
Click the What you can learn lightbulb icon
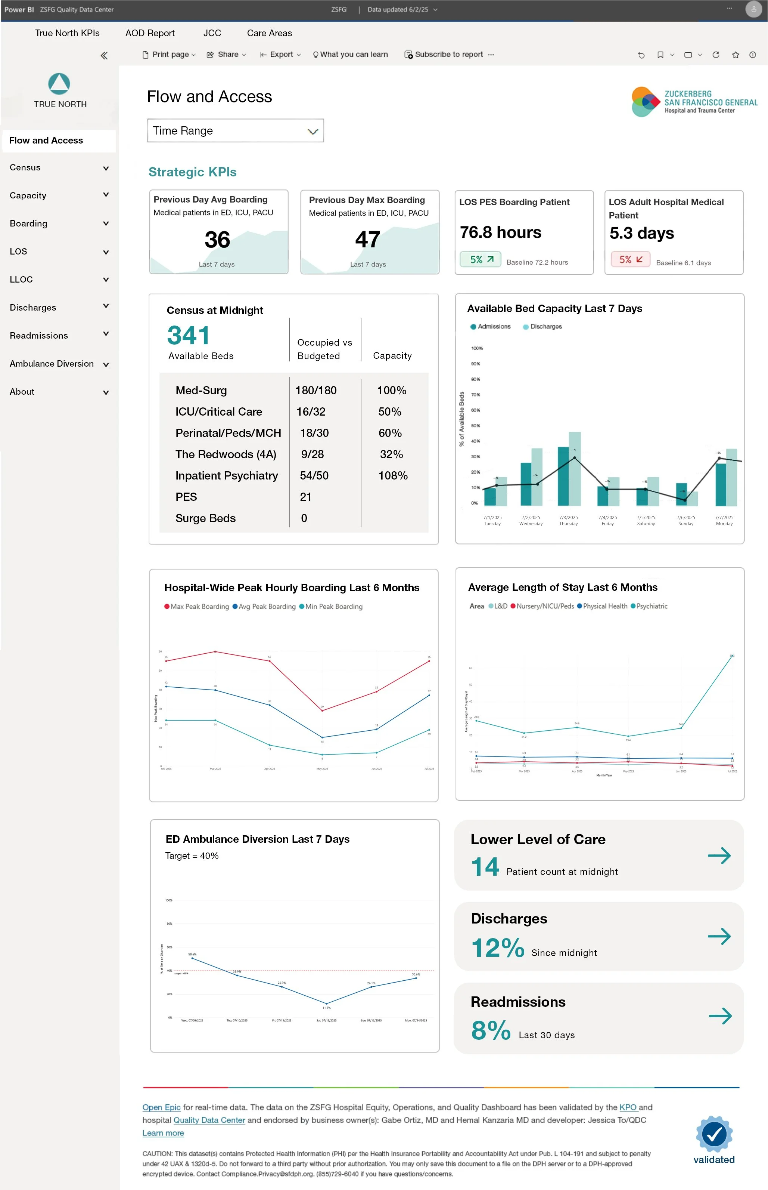[316, 54]
